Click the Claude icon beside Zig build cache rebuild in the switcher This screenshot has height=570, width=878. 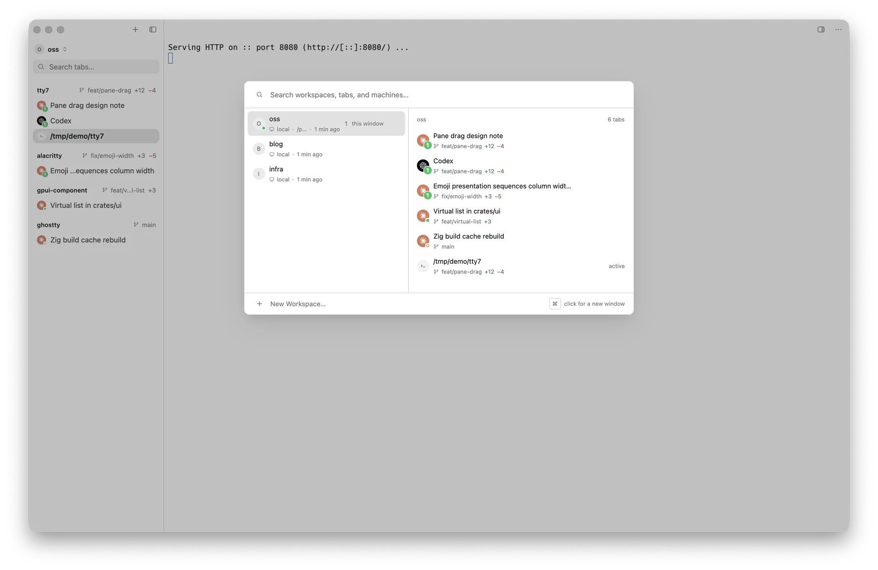[423, 241]
